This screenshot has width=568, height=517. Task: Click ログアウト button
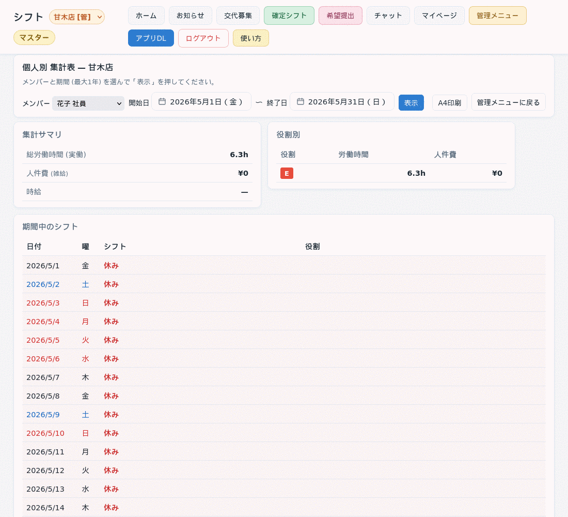(203, 38)
